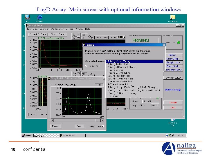The width and height of the screenshot is (209, 156).
Task: Click the Show MS Data button
Action: click(x=57, y=34)
